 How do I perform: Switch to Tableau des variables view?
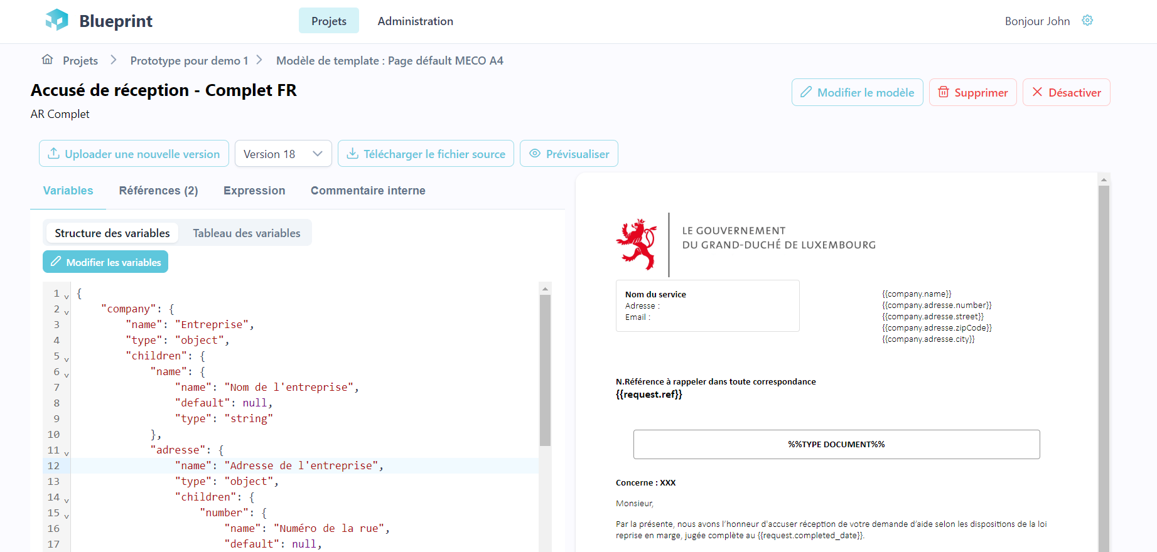[x=246, y=233]
